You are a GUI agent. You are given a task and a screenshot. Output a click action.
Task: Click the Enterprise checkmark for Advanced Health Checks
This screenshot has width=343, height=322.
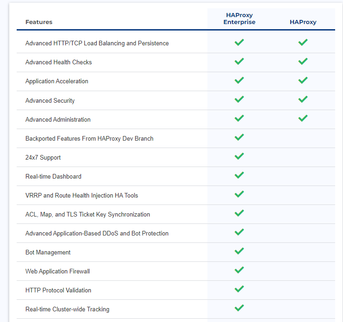tap(239, 61)
